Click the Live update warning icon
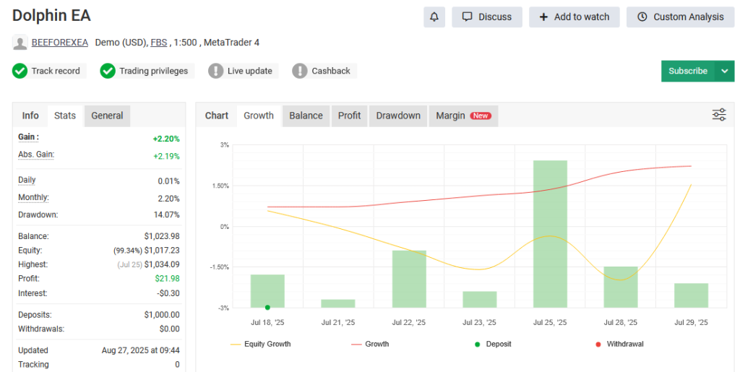The image size is (740, 372). 216,71
